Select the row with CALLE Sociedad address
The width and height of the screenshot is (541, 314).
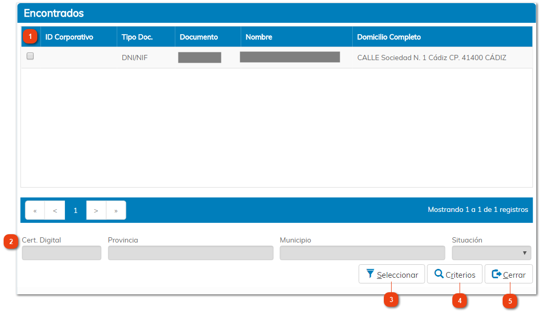point(432,58)
